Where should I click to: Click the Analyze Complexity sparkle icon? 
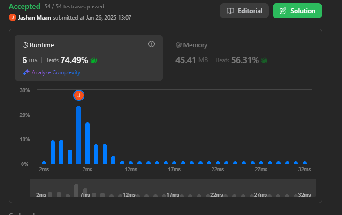[26, 72]
